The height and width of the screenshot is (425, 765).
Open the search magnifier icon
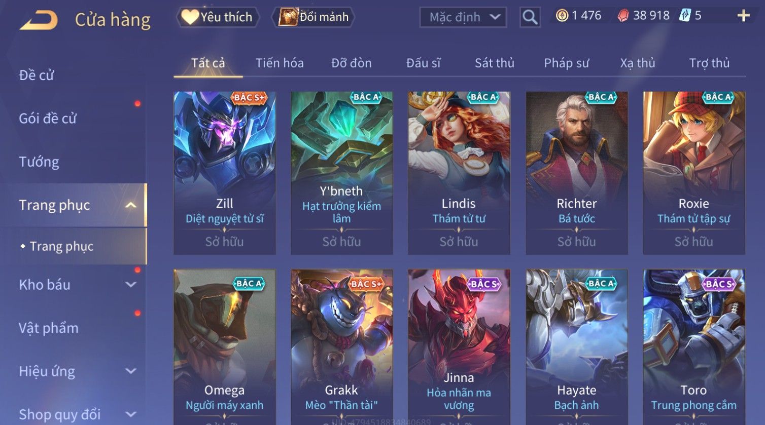coord(530,17)
